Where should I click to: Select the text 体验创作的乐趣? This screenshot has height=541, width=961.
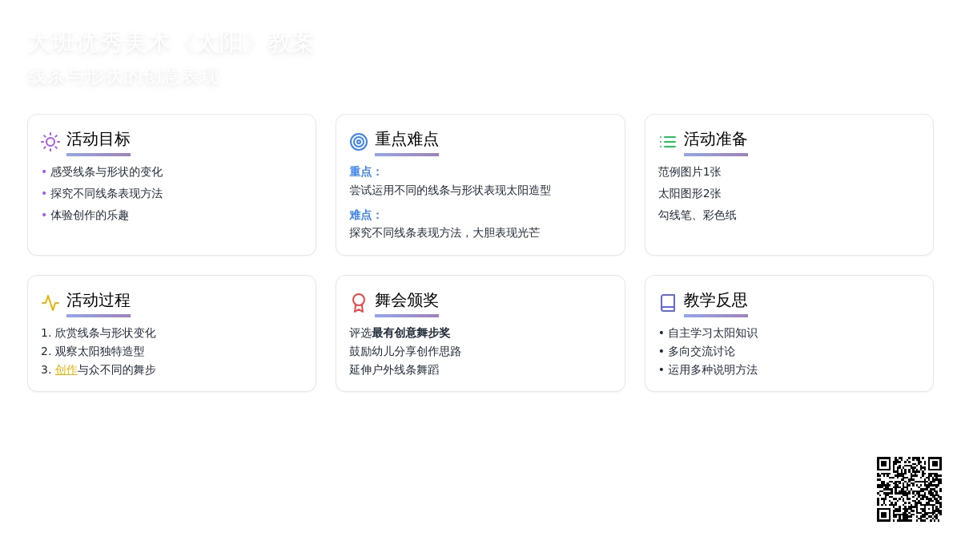click(x=90, y=215)
